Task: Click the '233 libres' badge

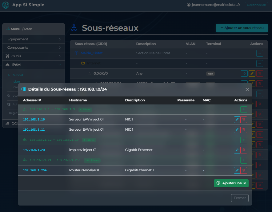Action: 92,161
